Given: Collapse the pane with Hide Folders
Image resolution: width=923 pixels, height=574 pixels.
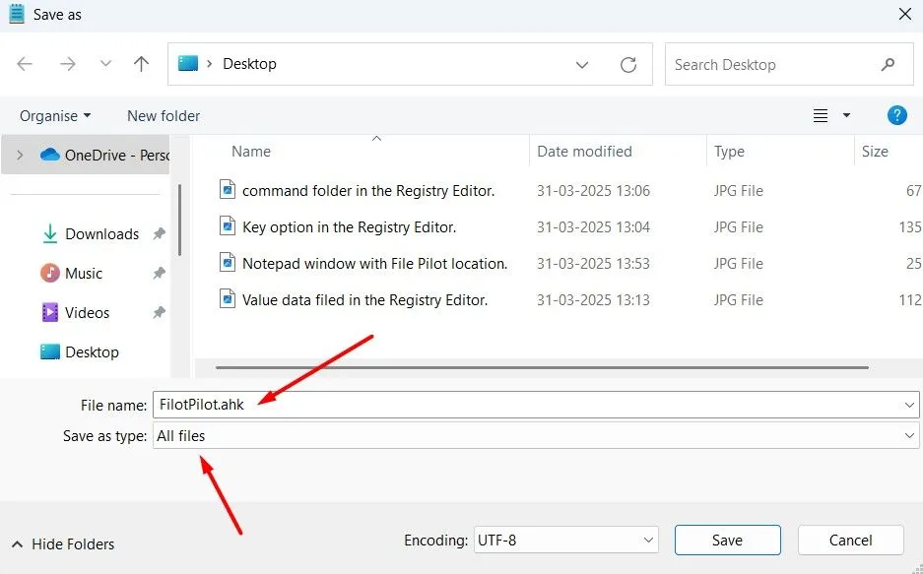Looking at the screenshot, I should click(x=63, y=543).
